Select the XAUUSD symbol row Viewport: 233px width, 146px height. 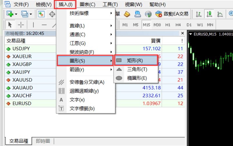[22, 80]
